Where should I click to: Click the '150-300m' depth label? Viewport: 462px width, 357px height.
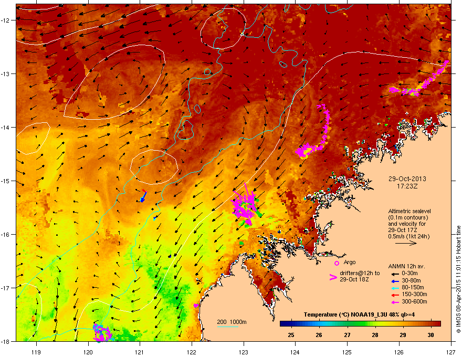pos(414,294)
